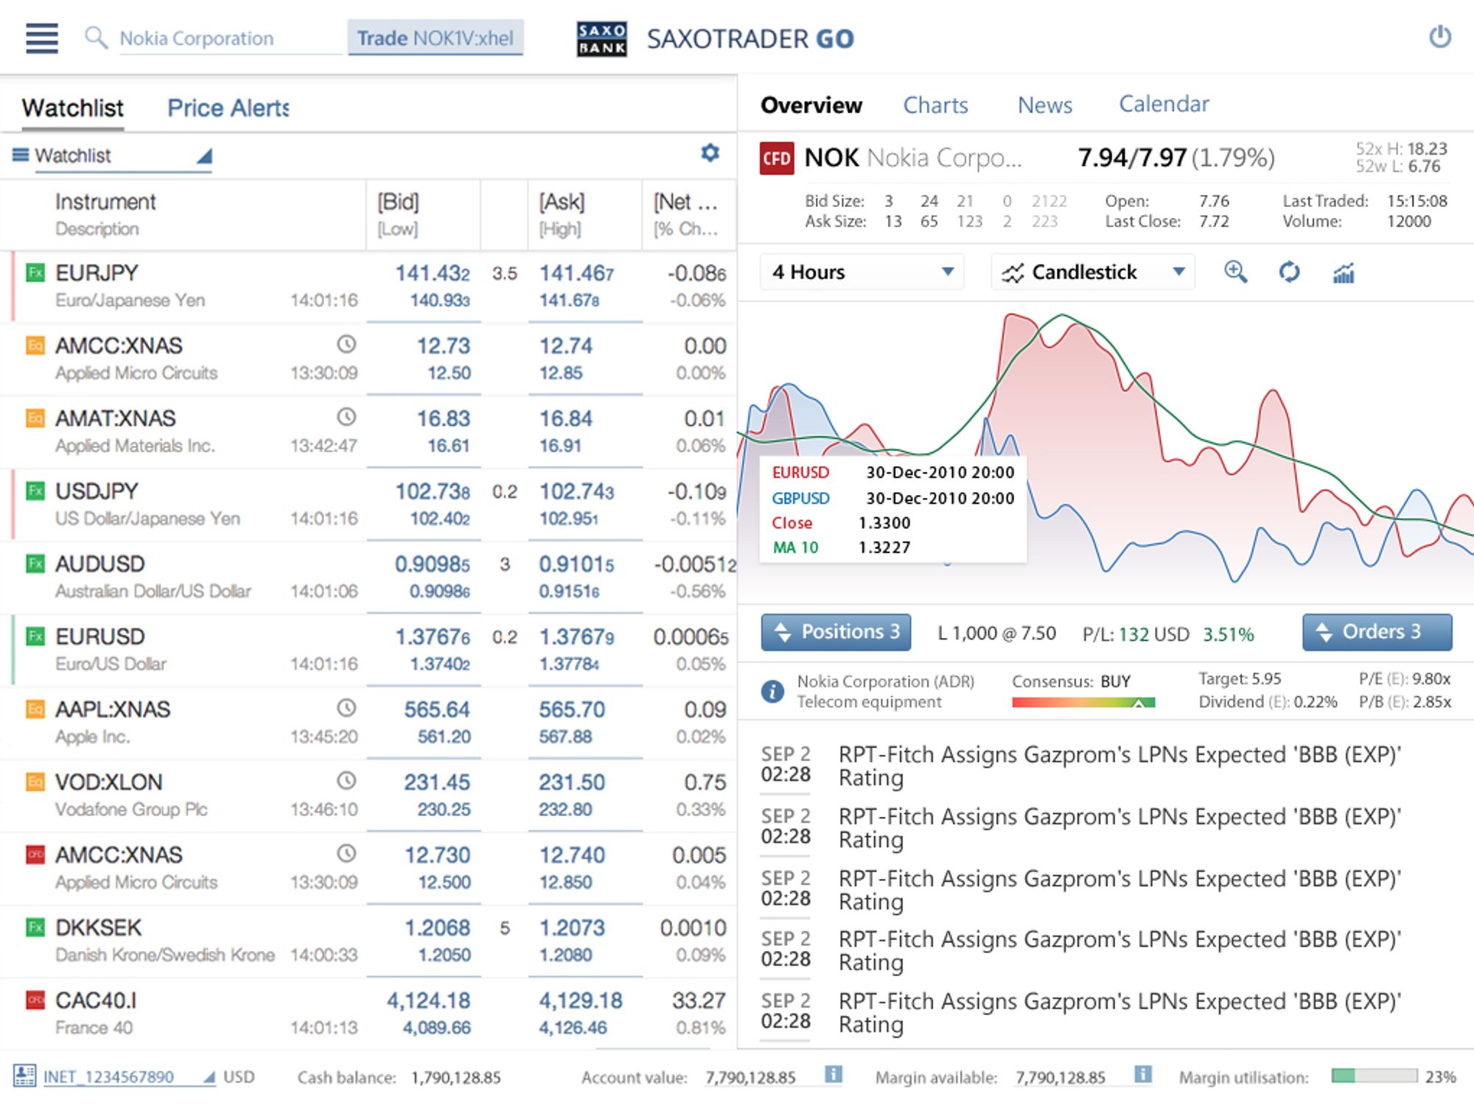The image size is (1474, 1105).
Task: Switch to the Charts tab
Action: [x=935, y=105]
